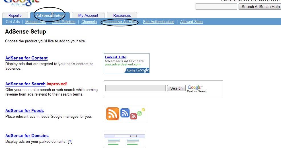Focus the AdSense Help search field

click(216, 7)
